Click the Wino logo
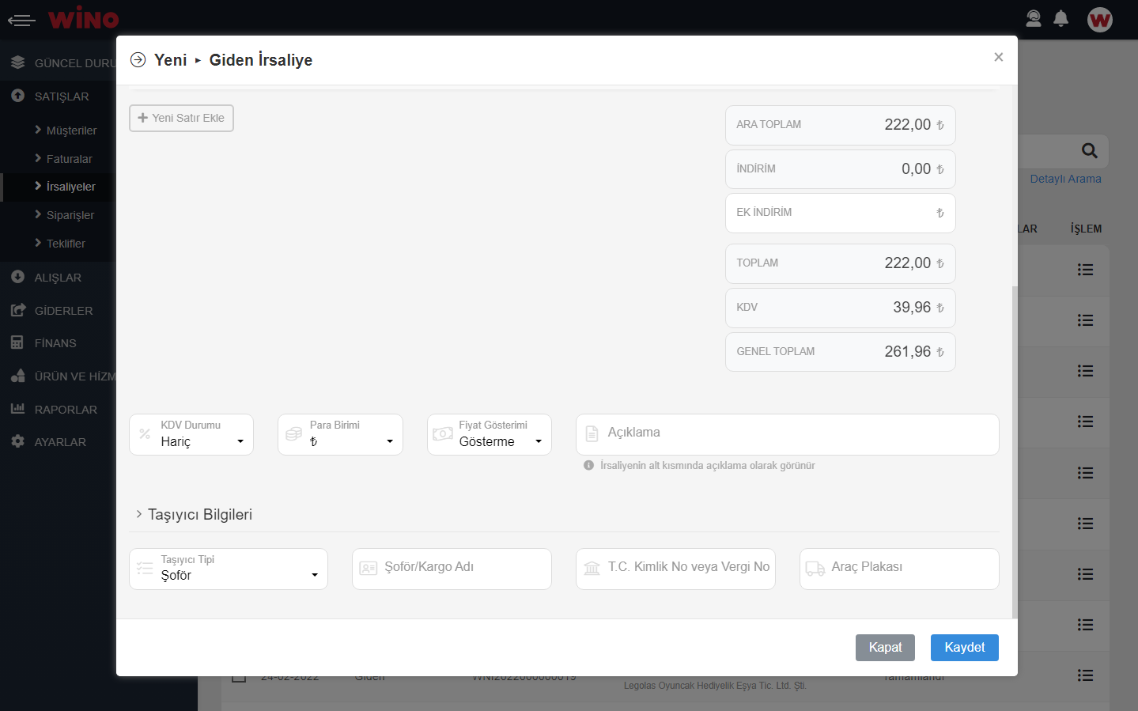The image size is (1138, 711). coord(83,18)
